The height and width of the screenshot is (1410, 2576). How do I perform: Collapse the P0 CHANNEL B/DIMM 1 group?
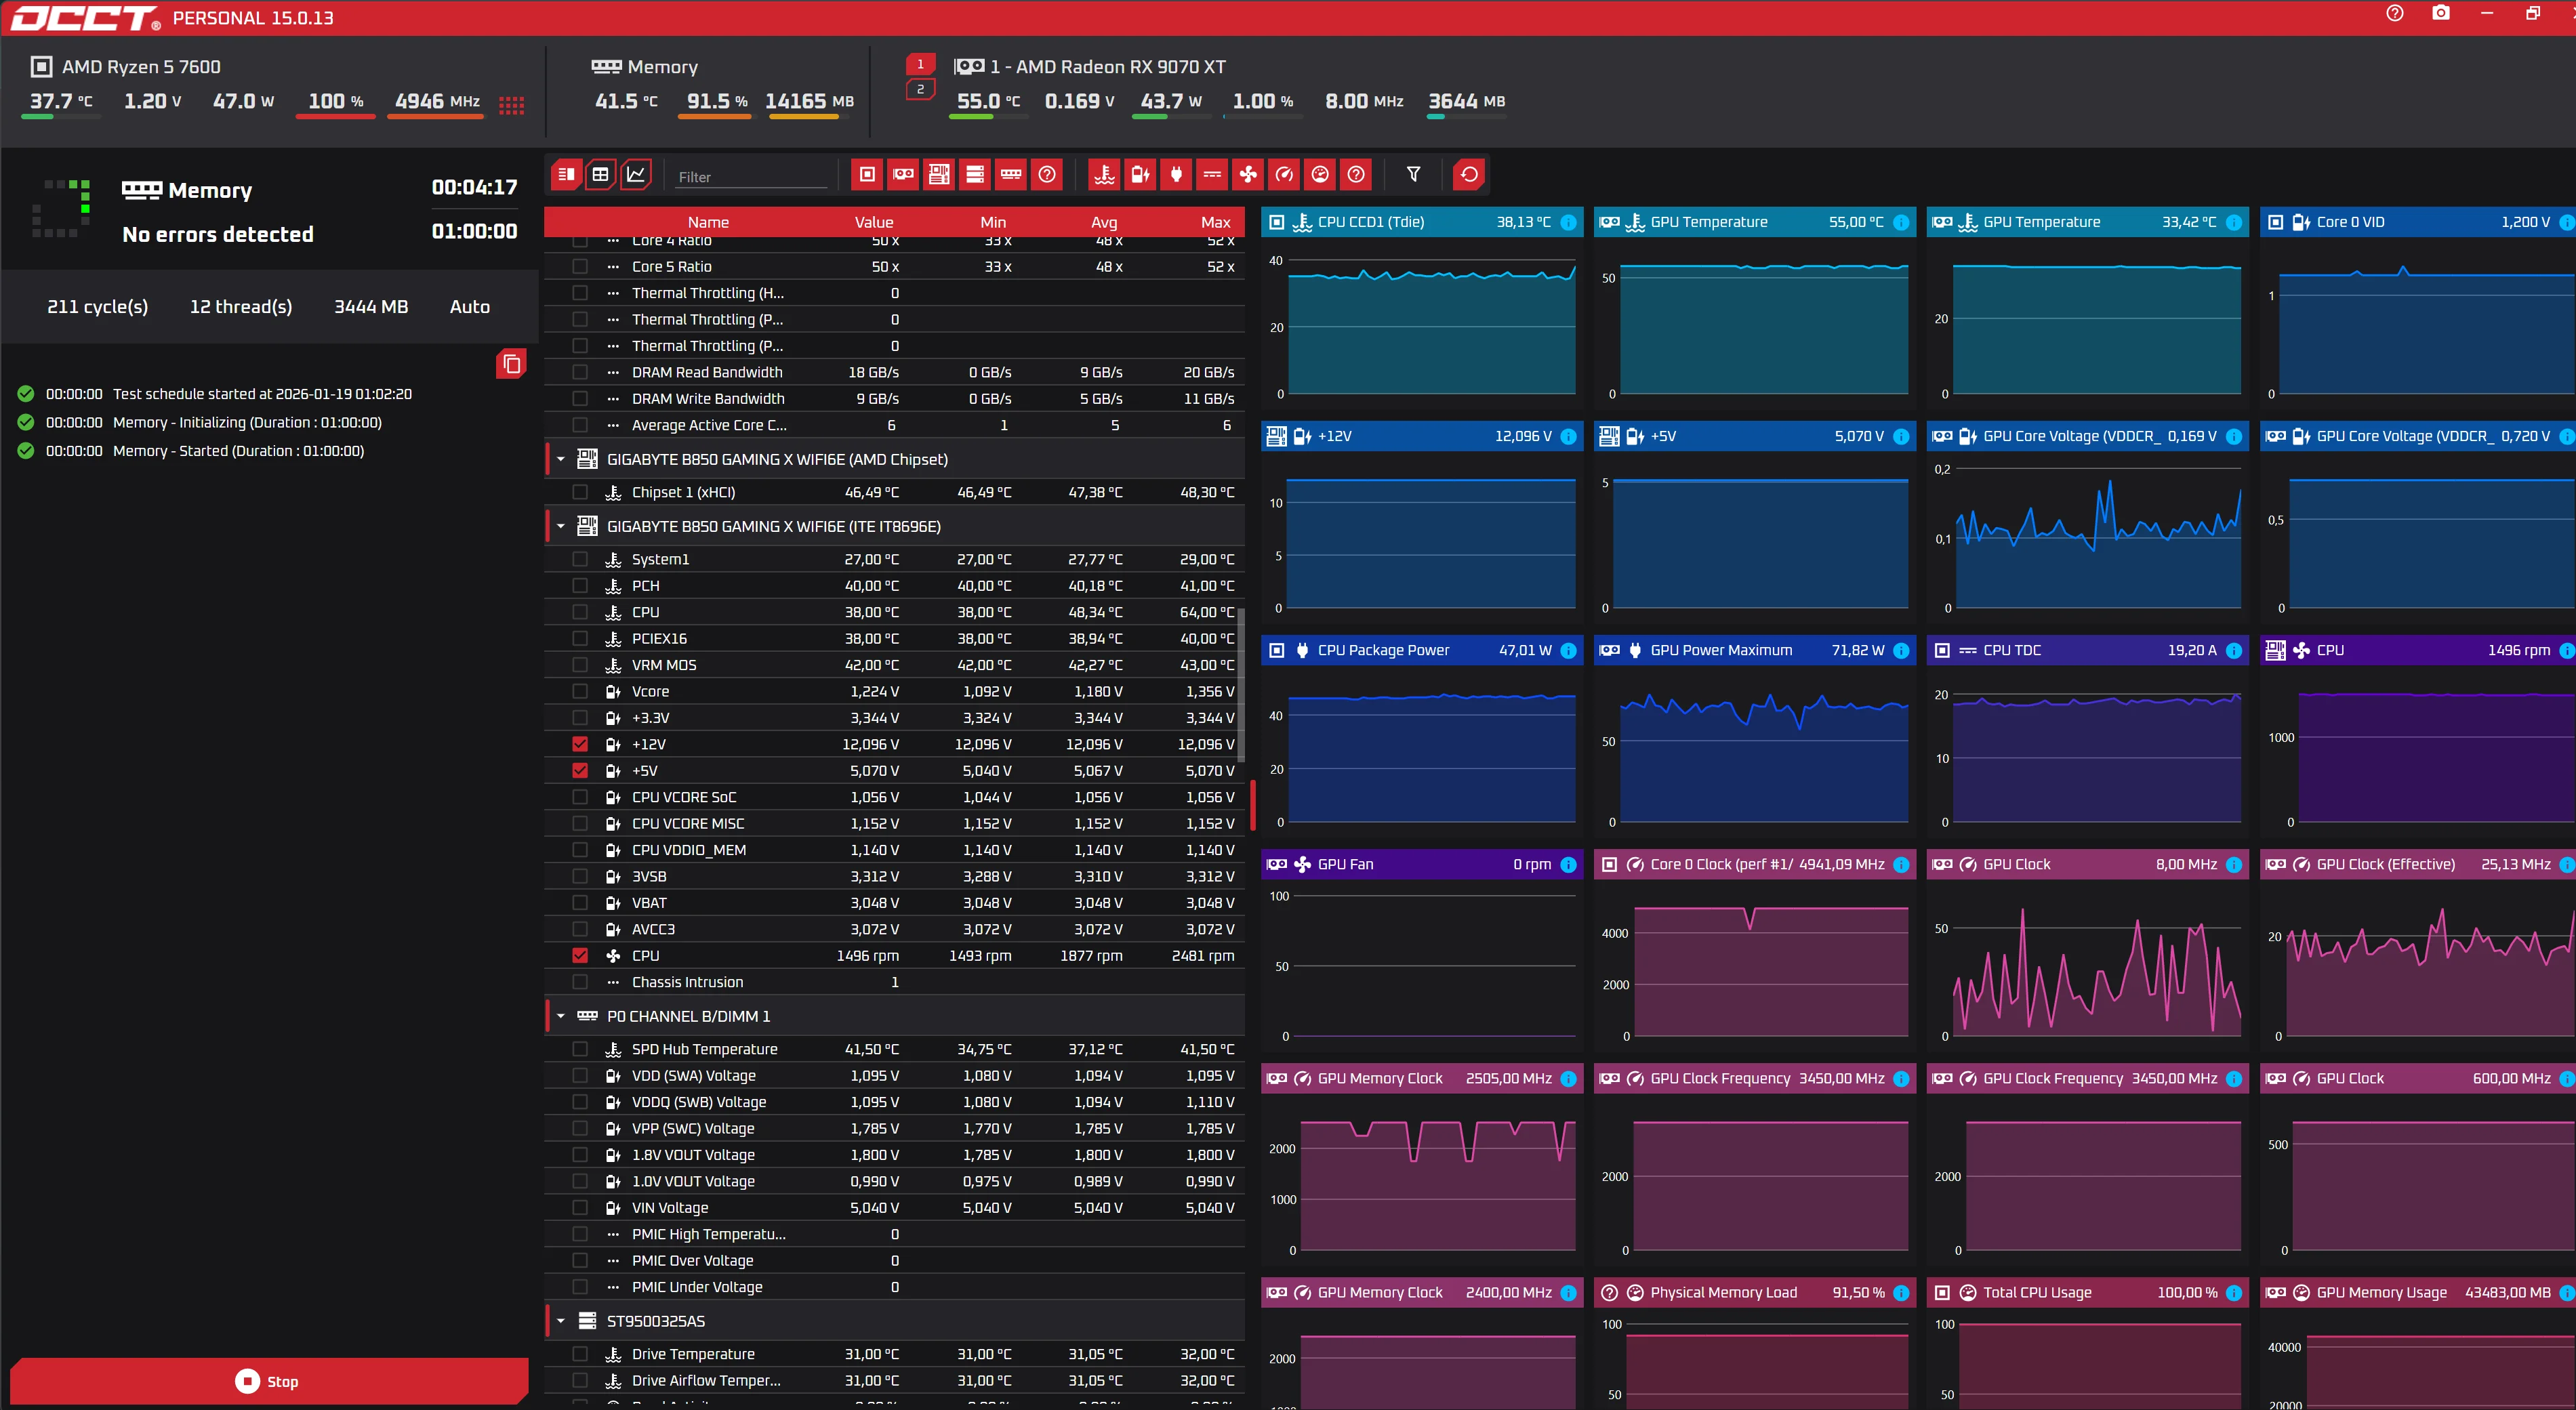[x=561, y=1016]
